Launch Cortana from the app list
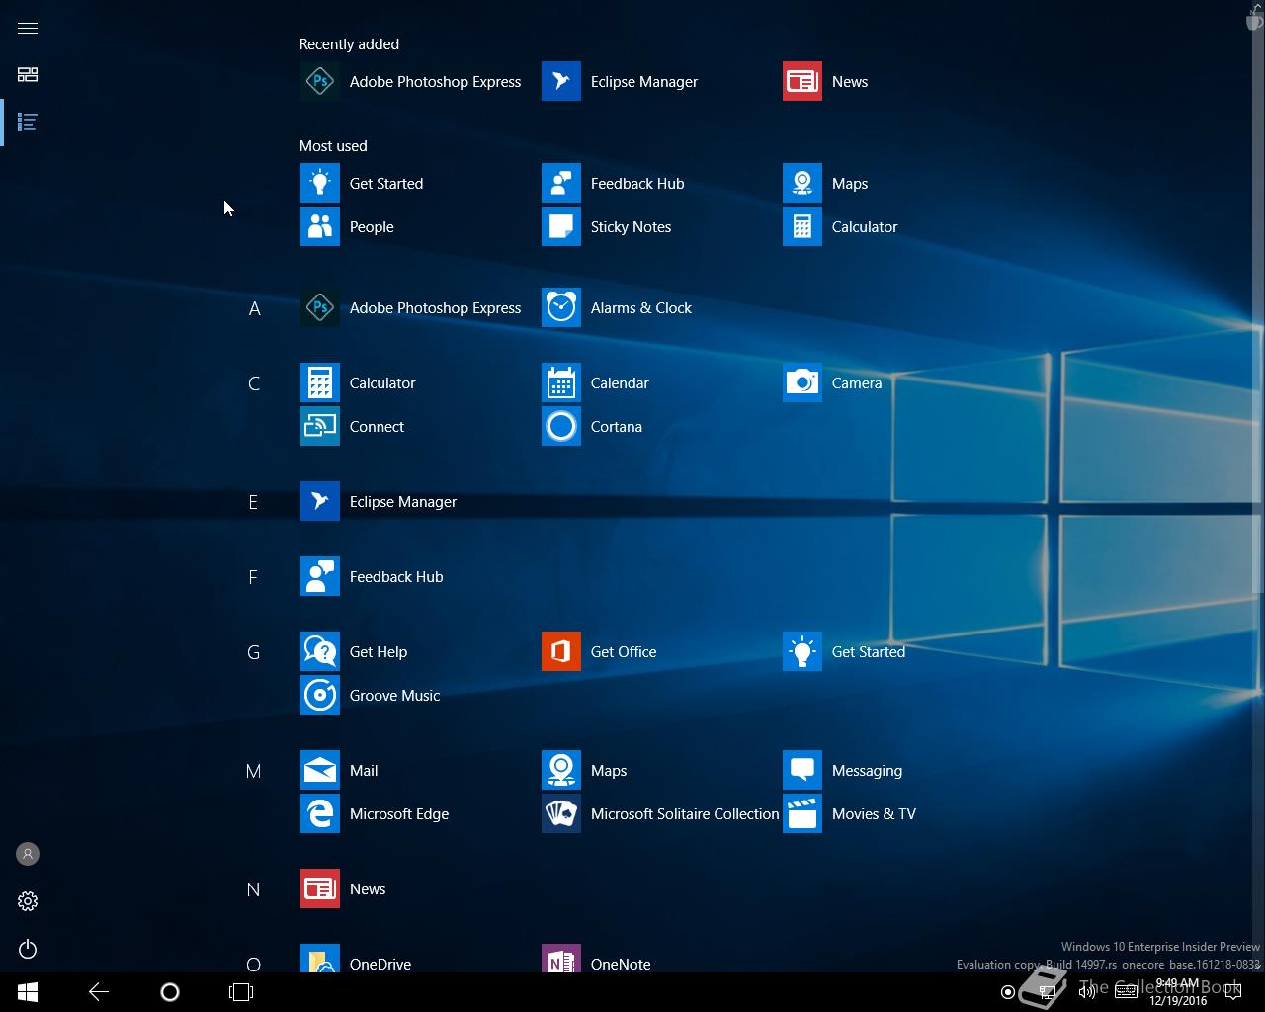1265x1012 pixels. (593, 426)
